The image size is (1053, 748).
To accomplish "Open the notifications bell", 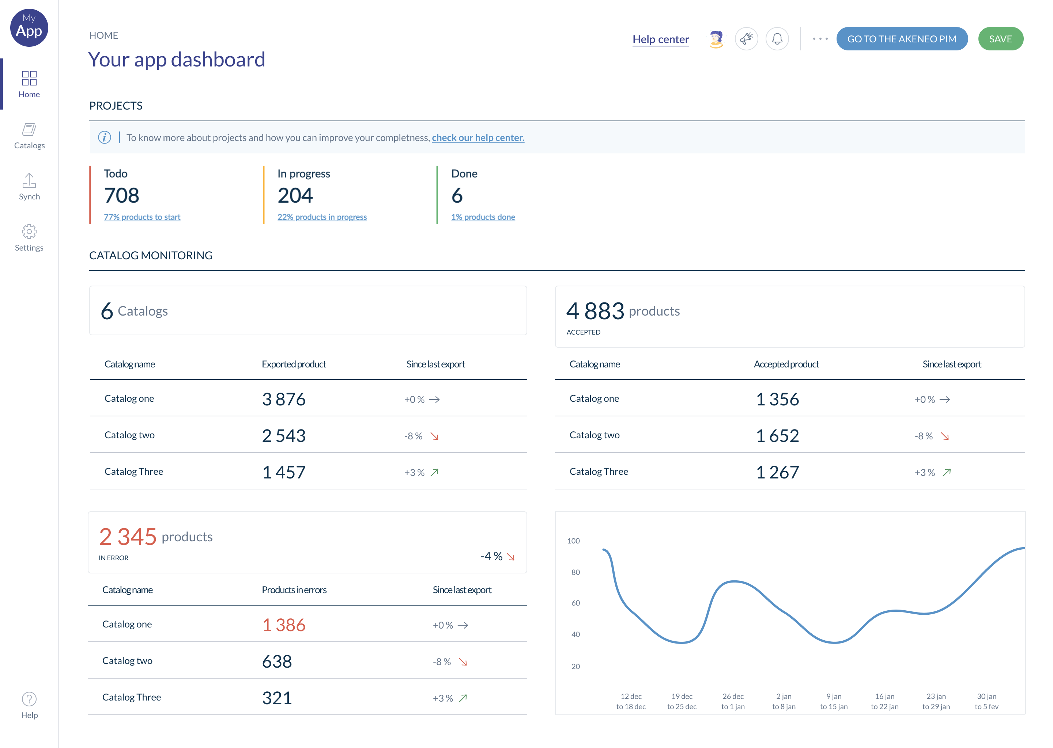I will click(777, 39).
